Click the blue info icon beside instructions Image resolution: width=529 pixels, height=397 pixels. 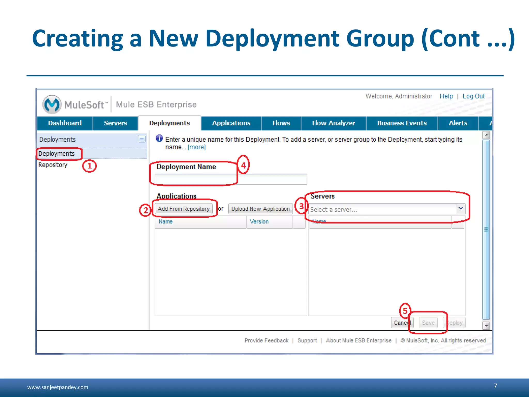tap(159, 138)
